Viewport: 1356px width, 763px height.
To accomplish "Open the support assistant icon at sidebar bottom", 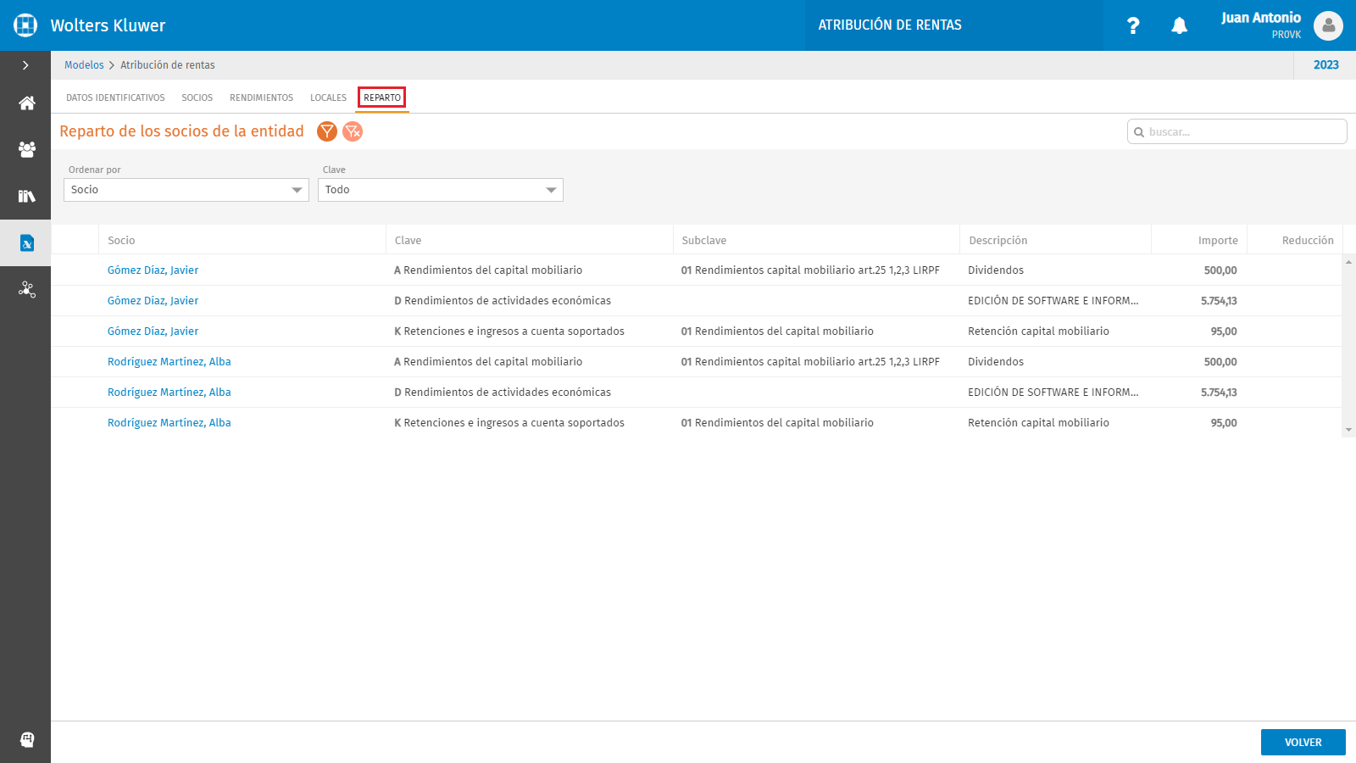I will [x=26, y=739].
